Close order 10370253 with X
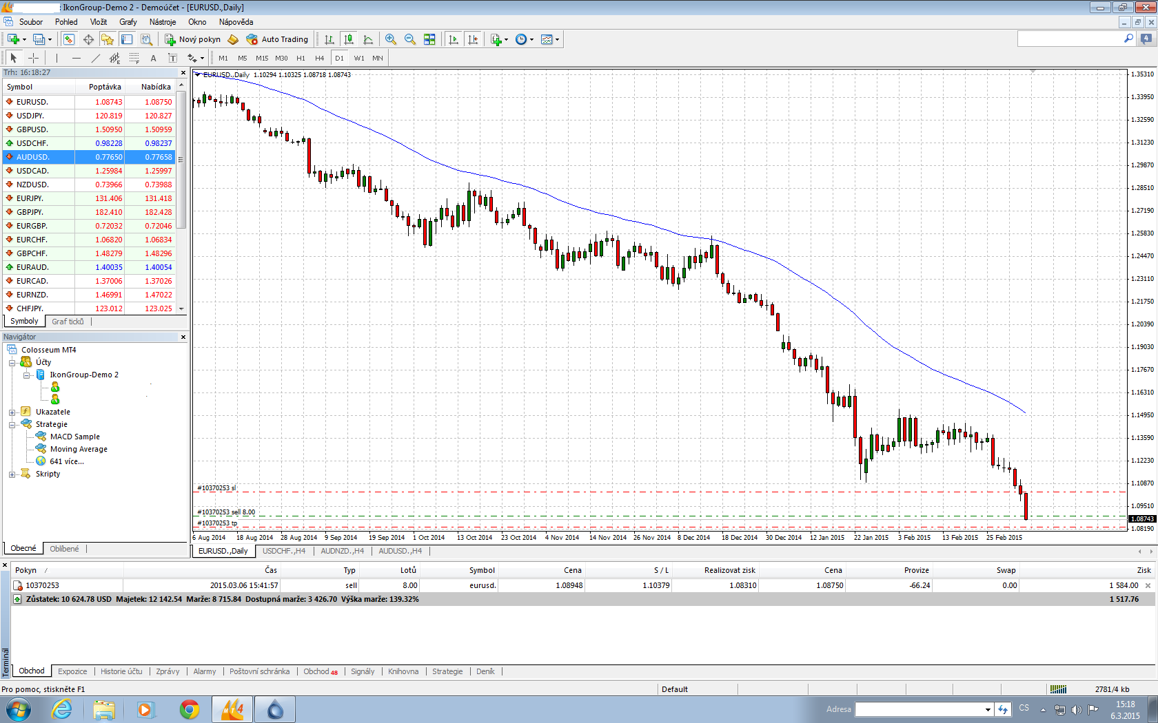The image size is (1158, 723). pos(1148,585)
